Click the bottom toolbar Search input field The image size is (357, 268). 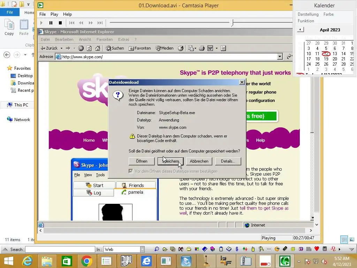[60, 249]
